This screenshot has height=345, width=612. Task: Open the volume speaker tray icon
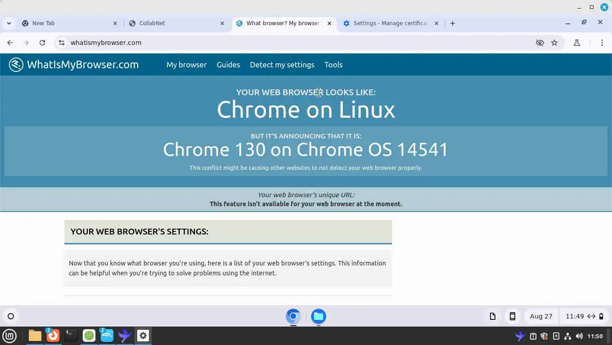coord(579,336)
